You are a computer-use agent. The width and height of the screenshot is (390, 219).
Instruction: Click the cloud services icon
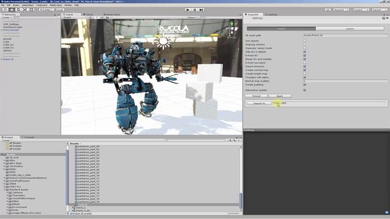[x=328, y=10]
